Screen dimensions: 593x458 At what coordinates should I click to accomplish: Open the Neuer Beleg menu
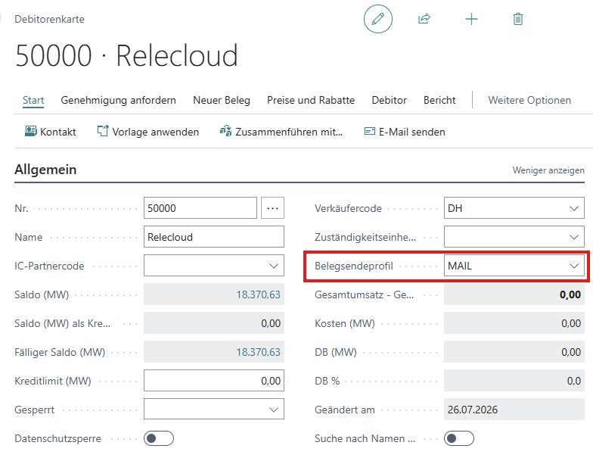222,100
